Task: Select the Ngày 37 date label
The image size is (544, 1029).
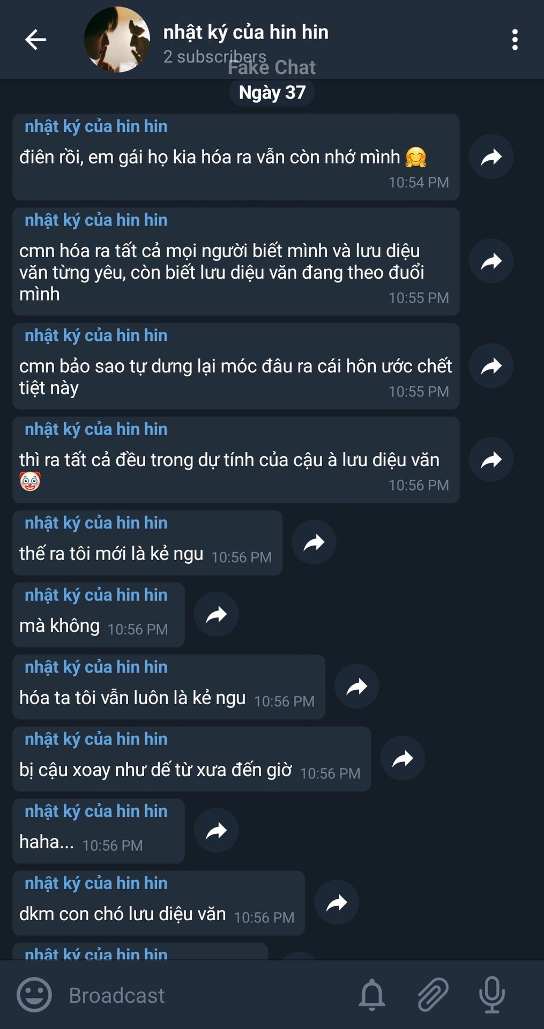Action: pyautogui.click(x=272, y=92)
